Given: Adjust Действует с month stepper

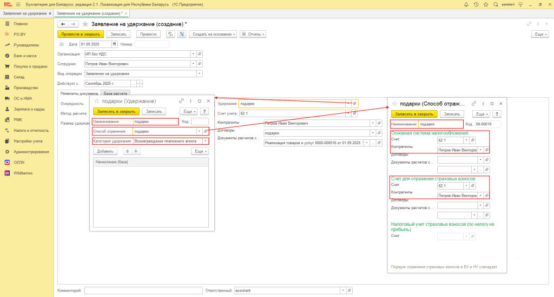Looking at the screenshot, I should pos(140,84).
